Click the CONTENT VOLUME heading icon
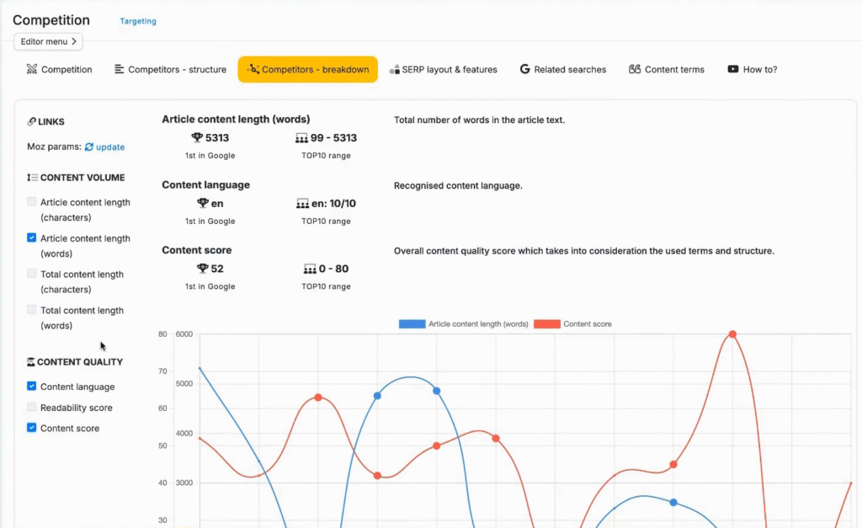The height and width of the screenshot is (528, 862). [x=33, y=178]
